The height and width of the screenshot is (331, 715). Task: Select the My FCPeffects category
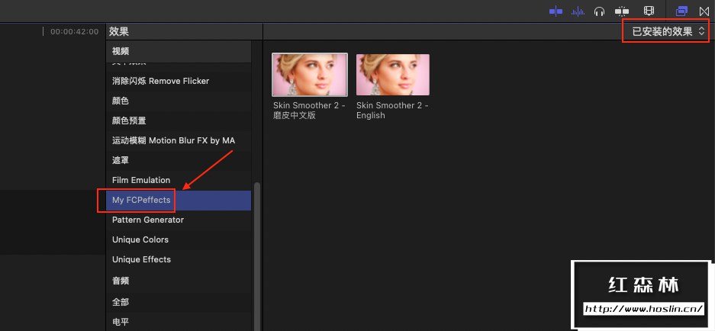pyautogui.click(x=179, y=200)
